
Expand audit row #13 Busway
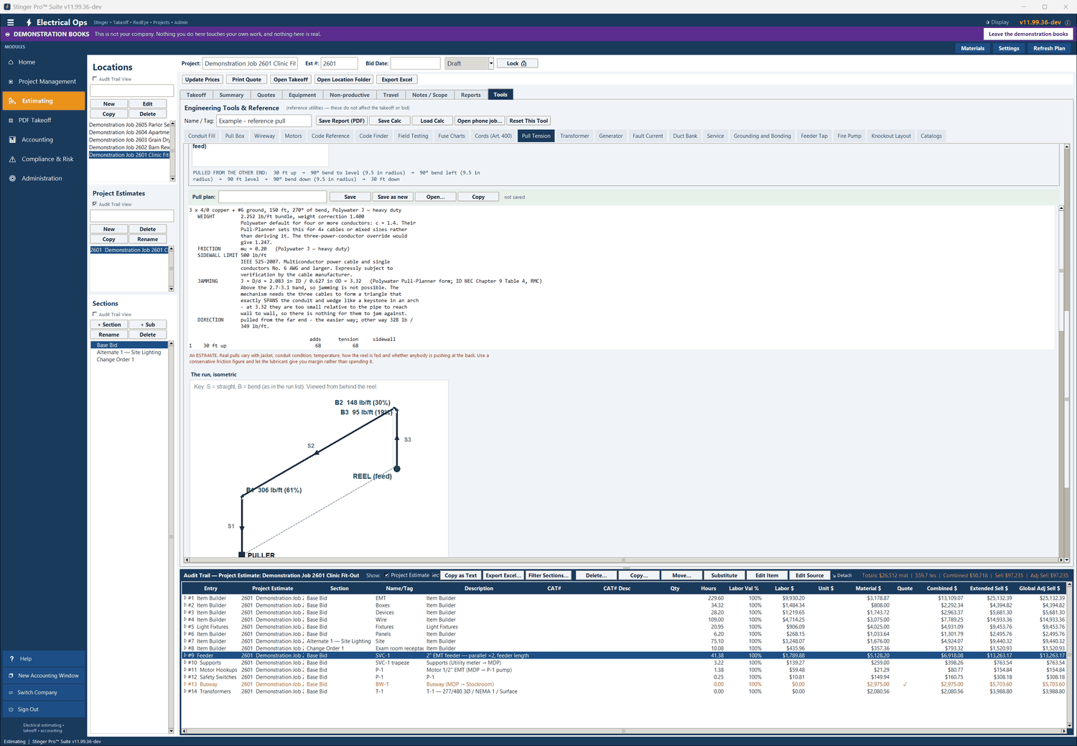coord(185,684)
